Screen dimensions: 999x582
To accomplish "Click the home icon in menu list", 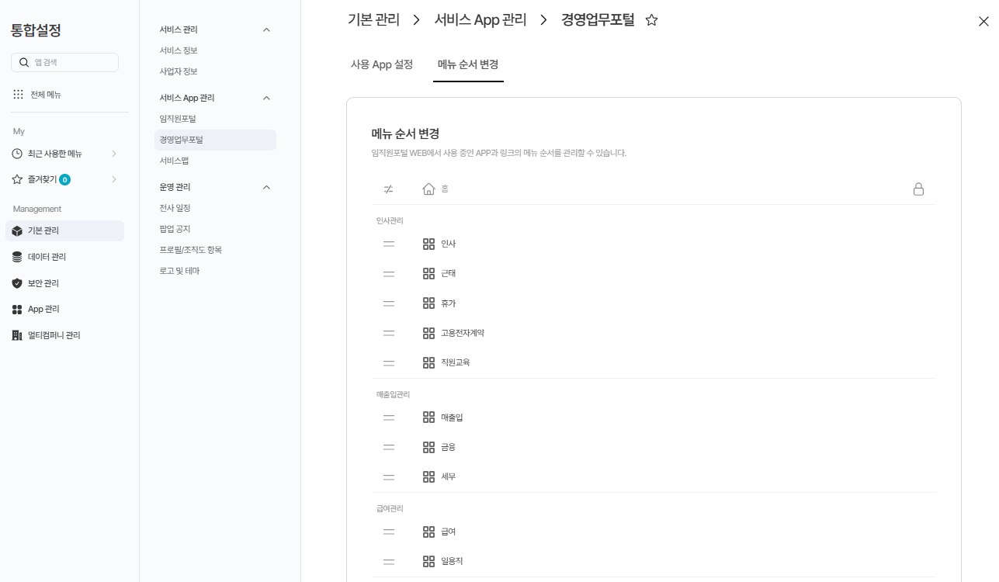I will point(428,189).
